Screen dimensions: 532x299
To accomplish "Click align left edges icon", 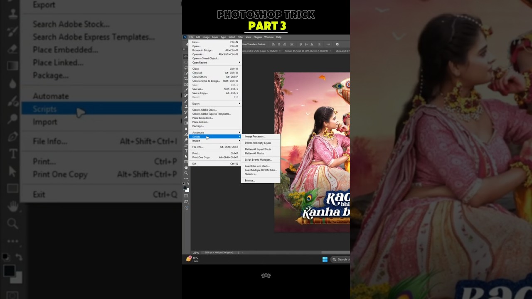I will 273,44.
